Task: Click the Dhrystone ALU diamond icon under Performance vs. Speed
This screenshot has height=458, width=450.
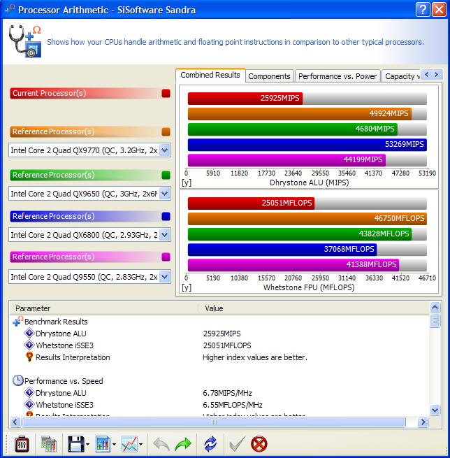Action: (29, 392)
